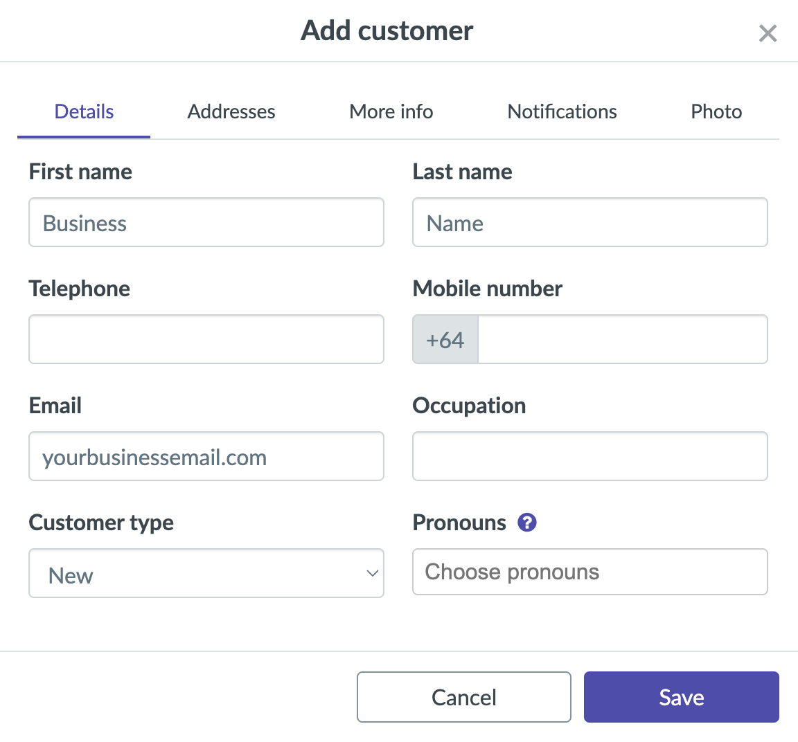
Task: Open the More info tab
Action: (391, 111)
